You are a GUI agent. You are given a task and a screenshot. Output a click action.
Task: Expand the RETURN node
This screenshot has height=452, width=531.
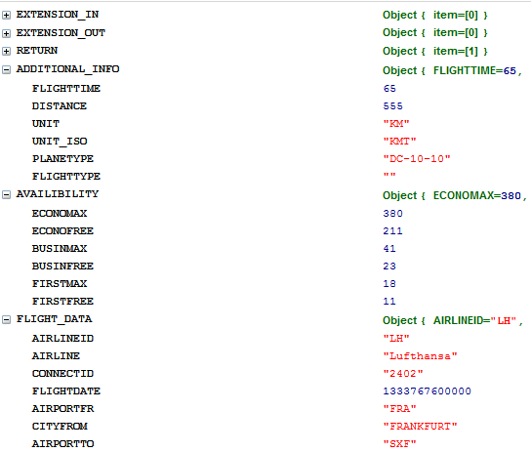pos(6,51)
